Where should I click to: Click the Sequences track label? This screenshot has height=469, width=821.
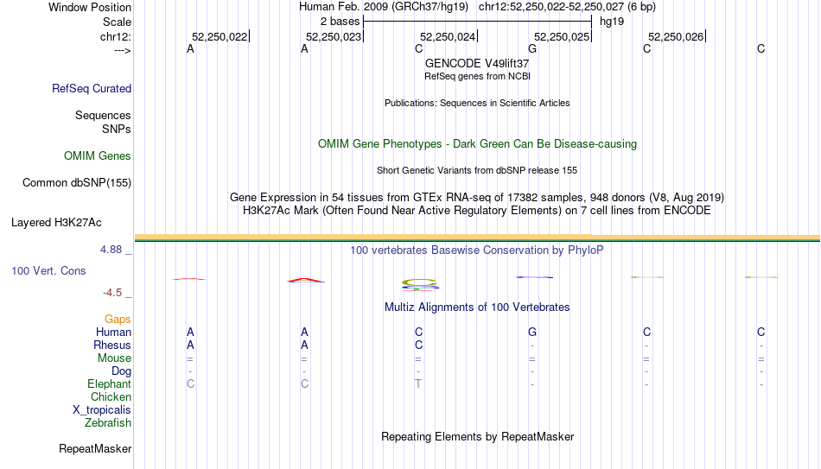click(x=103, y=115)
